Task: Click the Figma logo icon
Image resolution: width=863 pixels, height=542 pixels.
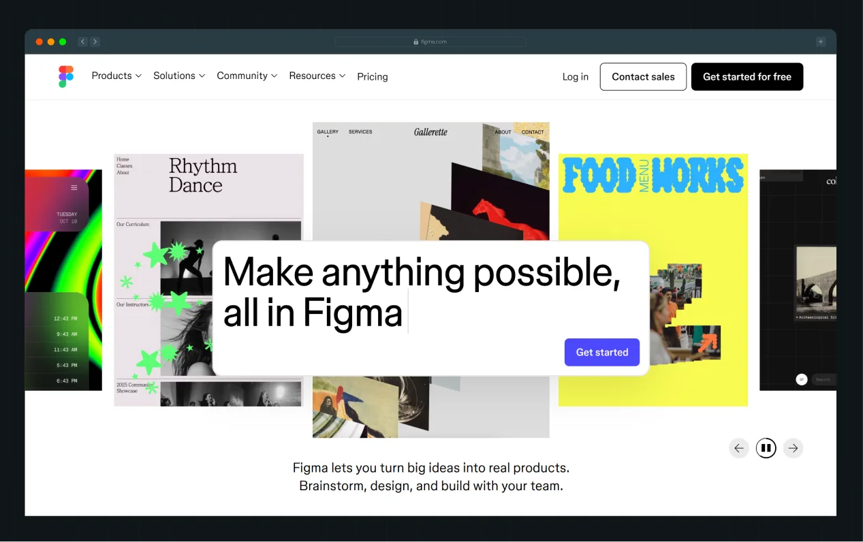Action: 66,76
